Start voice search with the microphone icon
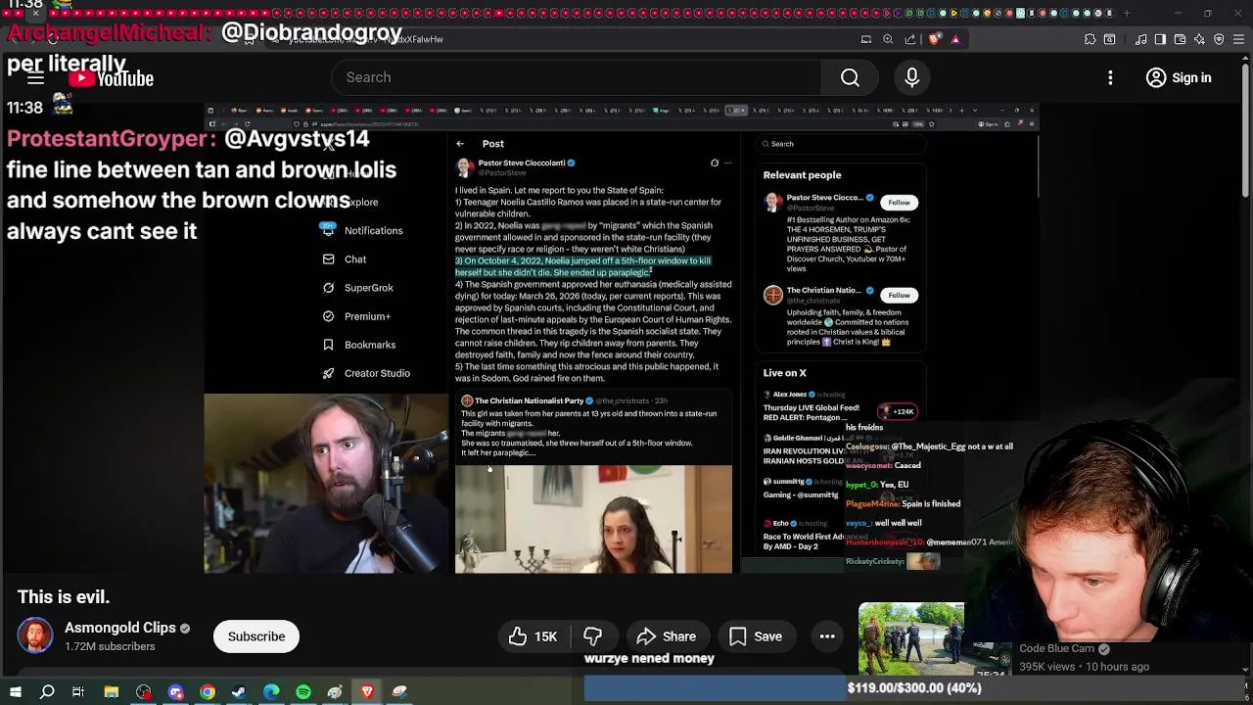 point(911,77)
